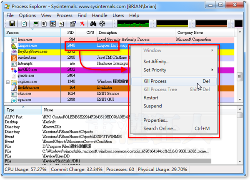Sort by the Company Name column header
The height and width of the screenshot is (180, 250).
pyautogui.click(x=205, y=32)
